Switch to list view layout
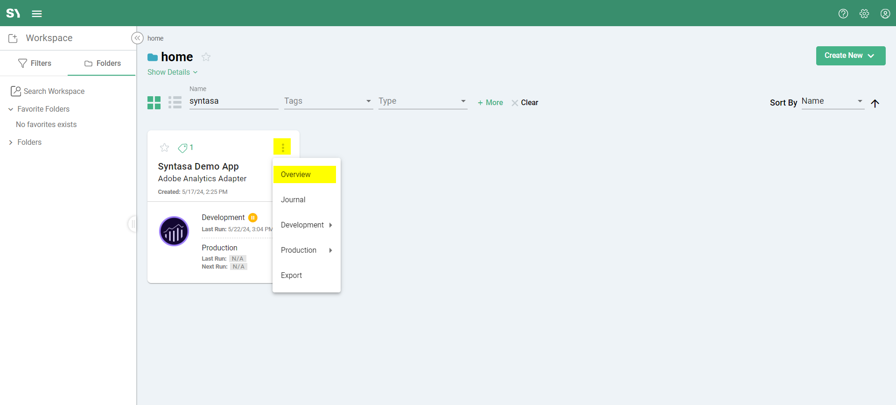 pos(175,103)
